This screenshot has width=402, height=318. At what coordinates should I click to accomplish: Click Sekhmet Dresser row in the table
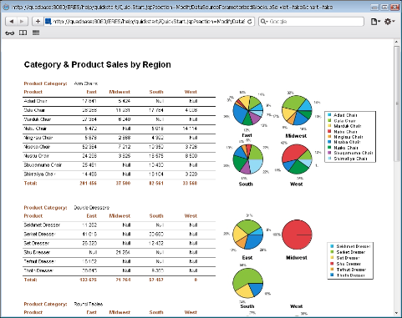119,225
